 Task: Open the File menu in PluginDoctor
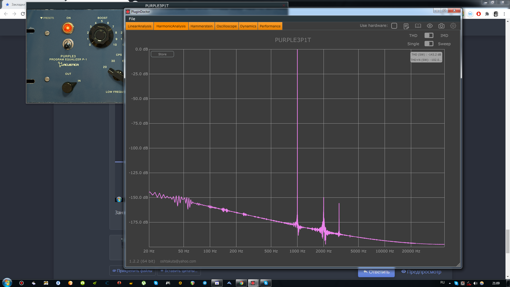(x=132, y=19)
